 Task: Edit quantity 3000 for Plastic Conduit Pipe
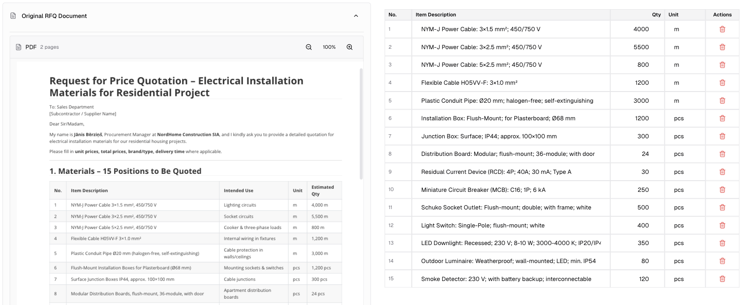coord(637,101)
